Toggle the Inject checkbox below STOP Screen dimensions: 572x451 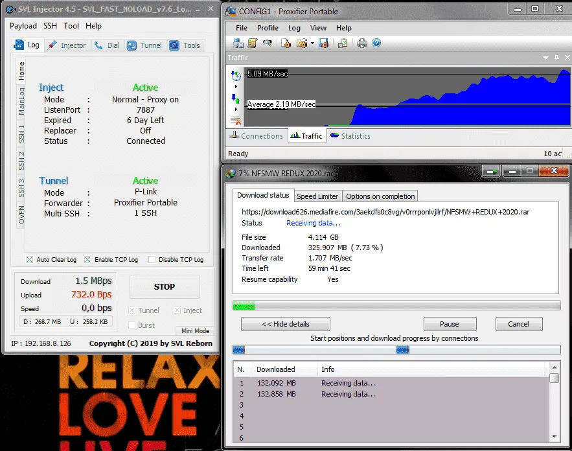(x=177, y=310)
